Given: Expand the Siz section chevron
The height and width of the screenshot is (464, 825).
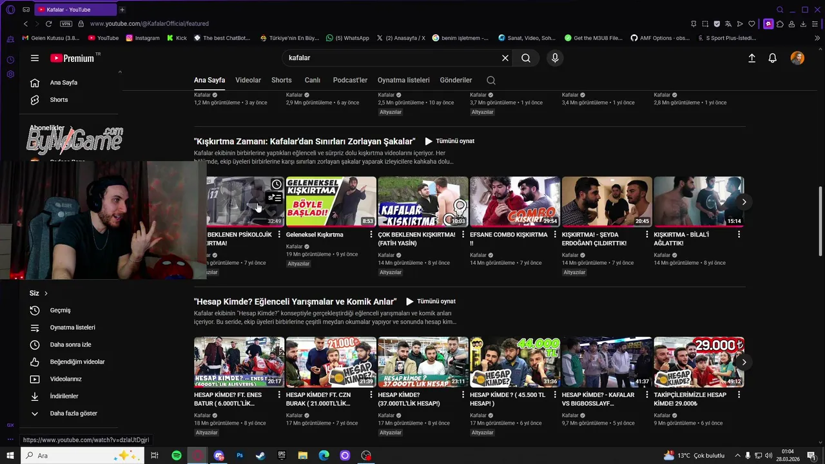Looking at the screenshot, I should (x=46, y=293).
